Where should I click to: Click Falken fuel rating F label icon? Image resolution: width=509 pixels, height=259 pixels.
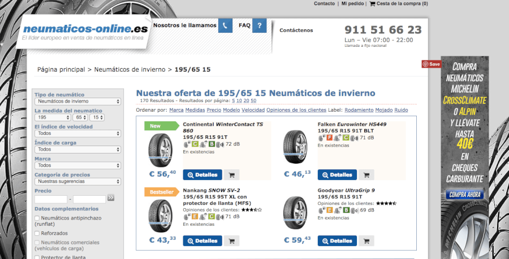[x=330, y=138]
